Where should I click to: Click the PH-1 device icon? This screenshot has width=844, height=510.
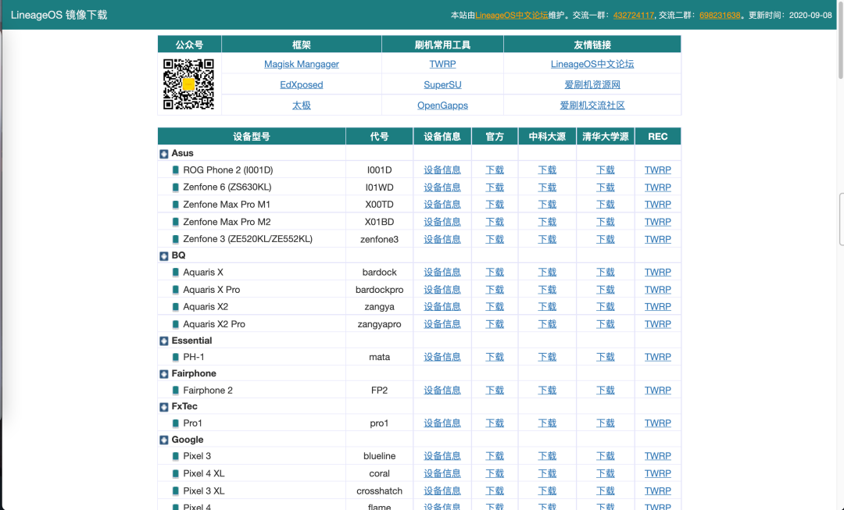[176, 357]
